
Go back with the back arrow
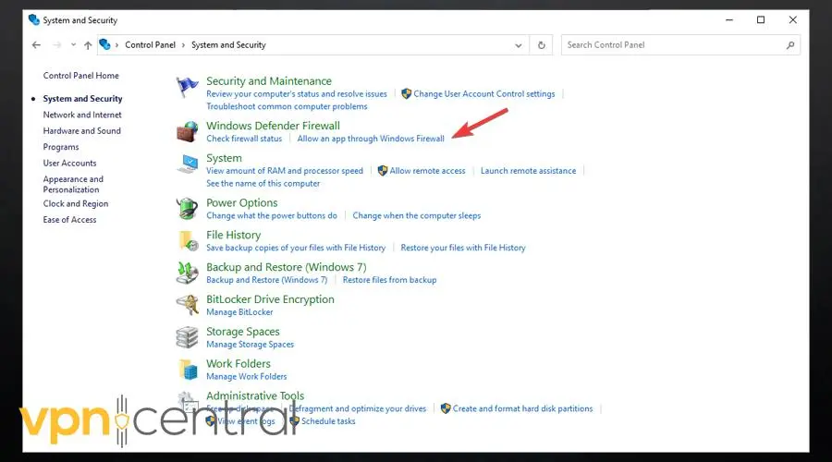(36, 45)
